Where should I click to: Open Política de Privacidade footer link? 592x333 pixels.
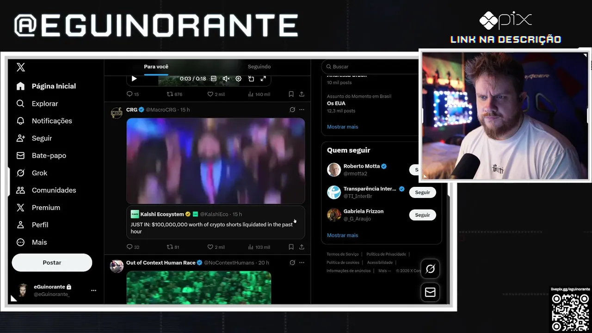pos(386,254)
